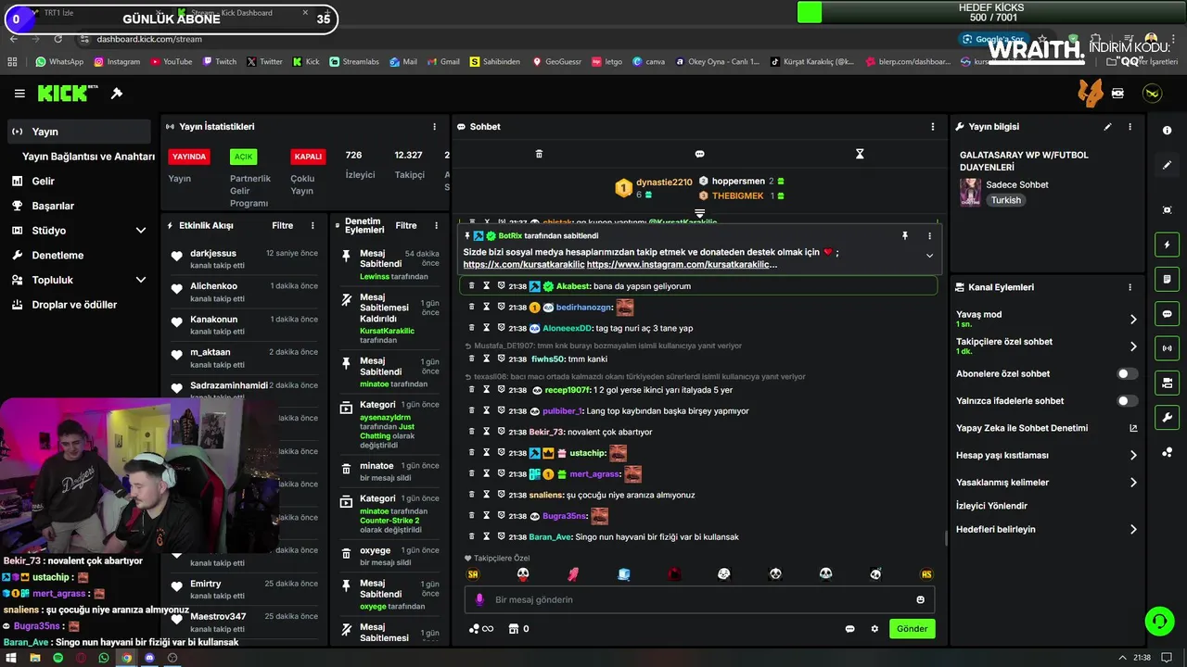Click the KICK logo
1187x667 pixels.
[68, 94]
